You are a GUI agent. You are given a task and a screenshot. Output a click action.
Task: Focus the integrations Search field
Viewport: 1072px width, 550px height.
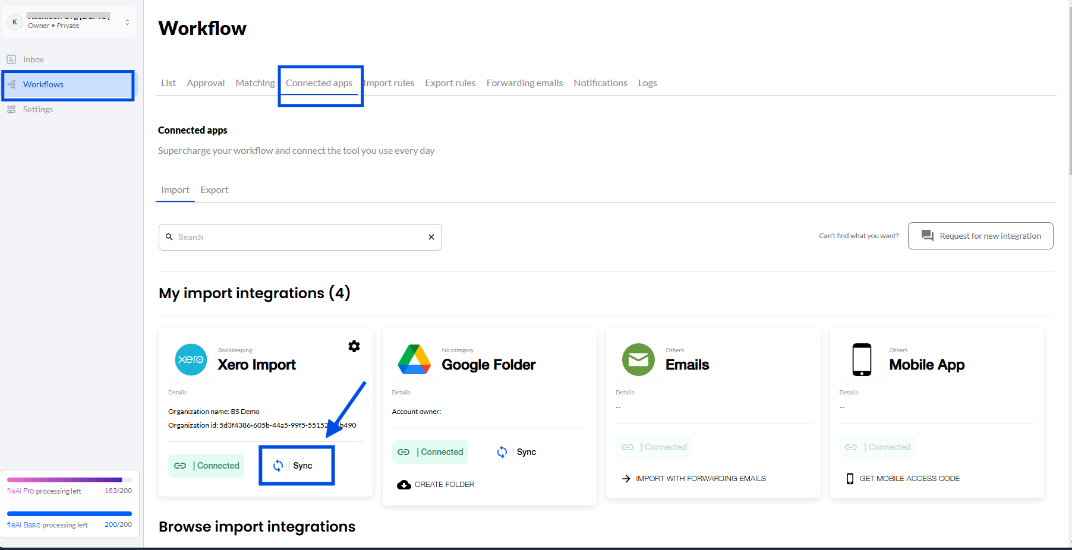(x=300, y=237)
